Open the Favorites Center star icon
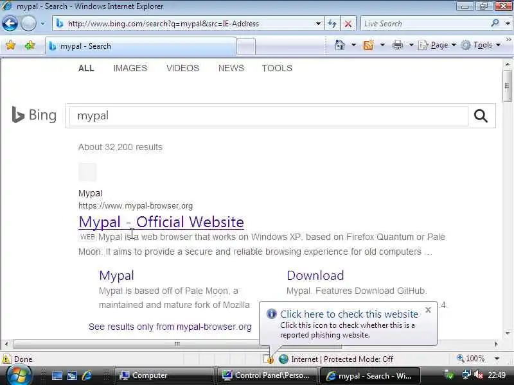This screenshot has height=385, width=514. [x=10, y=45]
